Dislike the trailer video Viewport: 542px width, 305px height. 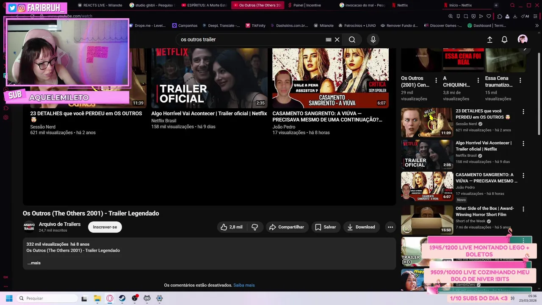click(255, 227)
